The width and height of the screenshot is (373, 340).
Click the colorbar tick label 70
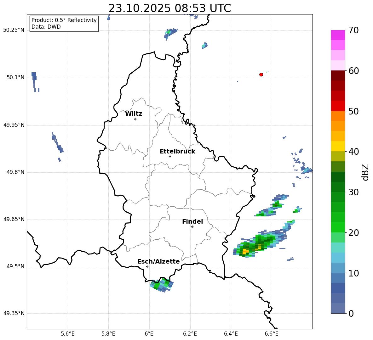(x=353, y=30)
